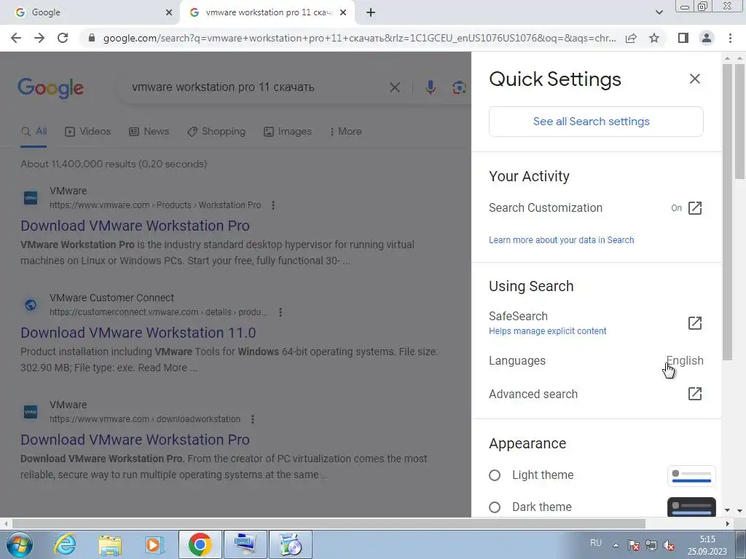Click the Quick Settings vertical scrollbar
This screenshot has height=559, width=746.
point(728,212)
